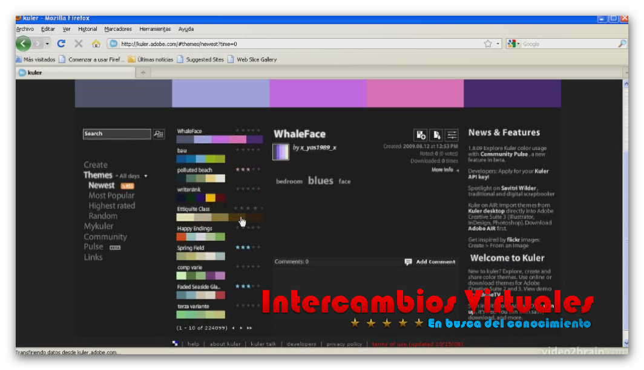Download the WhaleFace theme file

436,135
